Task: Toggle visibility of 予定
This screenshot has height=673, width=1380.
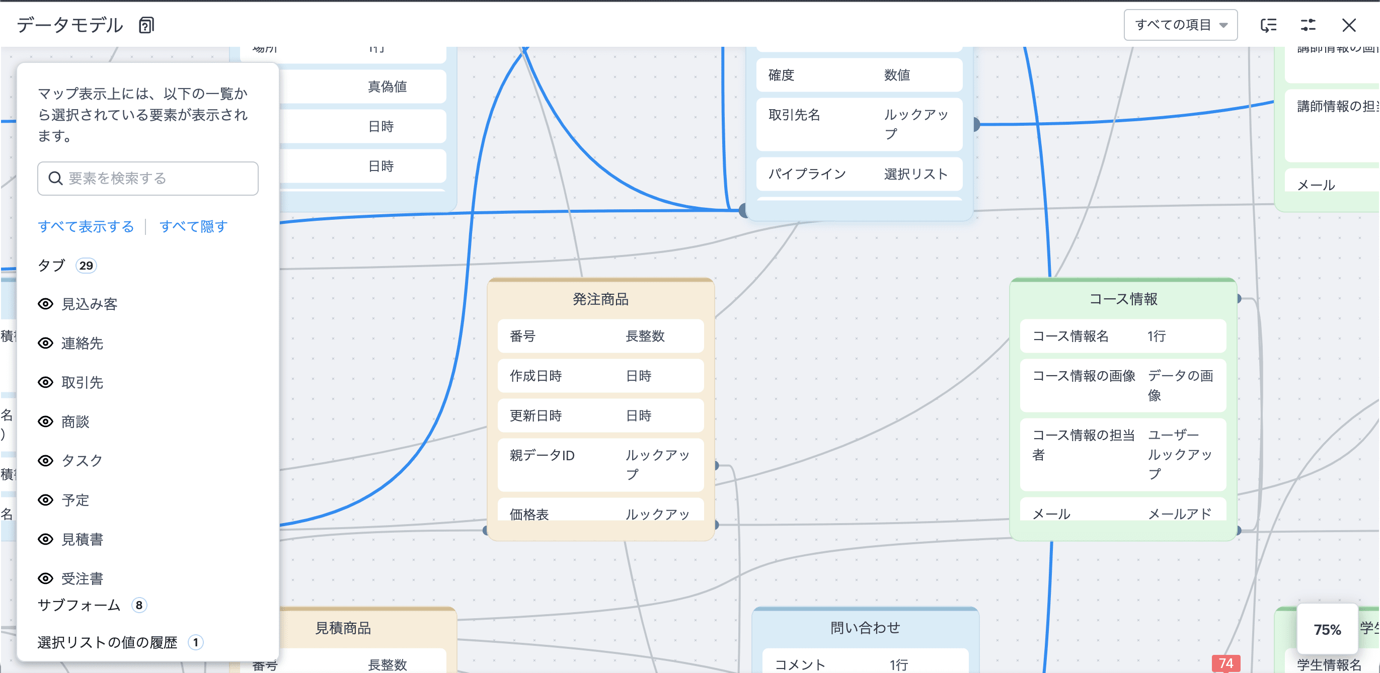Action: 45,500
